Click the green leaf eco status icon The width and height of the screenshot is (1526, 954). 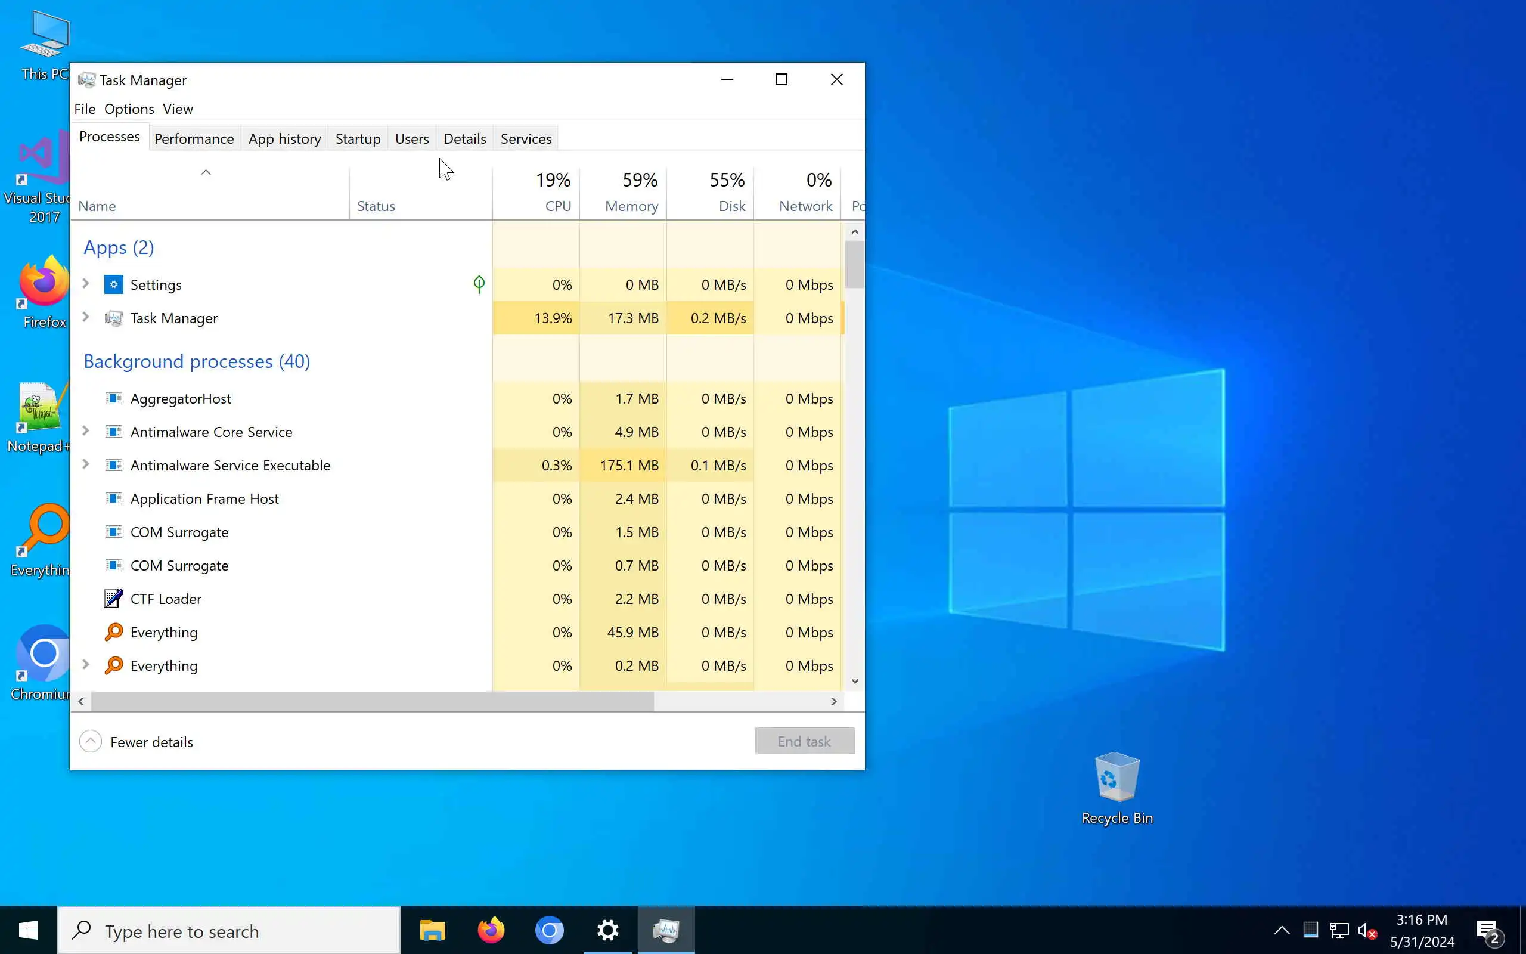point(479,284)
